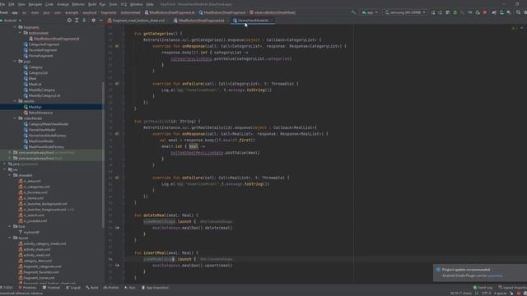This screenshot has height=296, width=527.
Task: Click the override gutter icon beside MealList onFailure
Action: [x=117, y=178]
